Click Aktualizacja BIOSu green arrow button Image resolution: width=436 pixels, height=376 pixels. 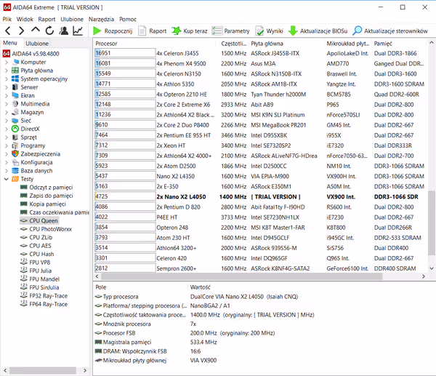coord(318,31)
